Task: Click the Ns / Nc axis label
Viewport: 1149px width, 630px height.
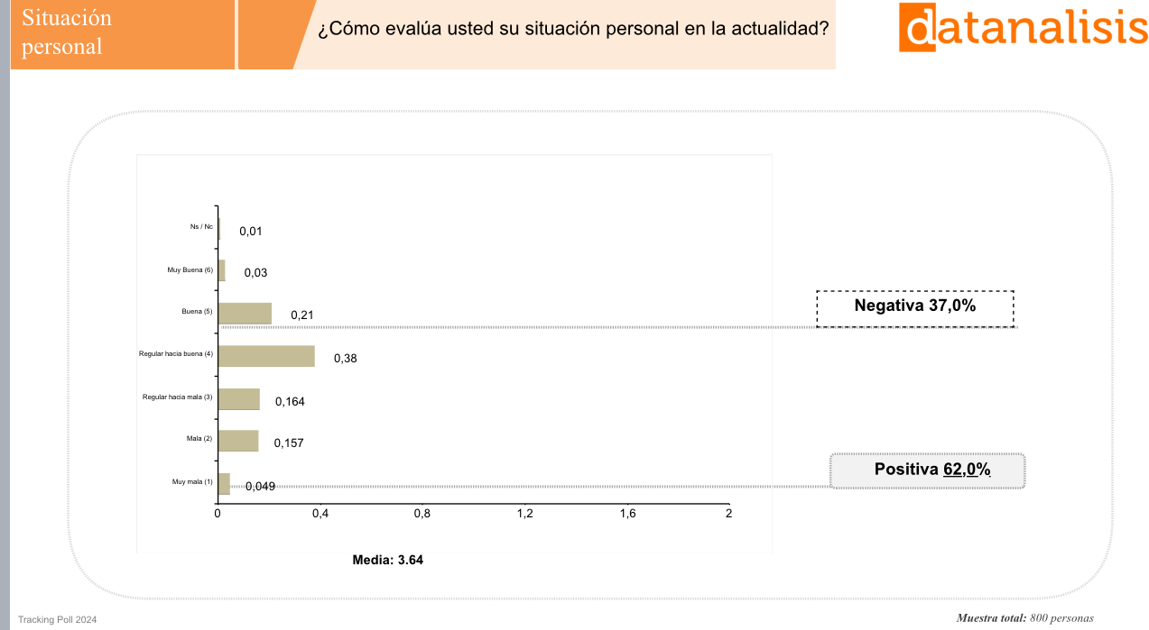Action: 201,226
